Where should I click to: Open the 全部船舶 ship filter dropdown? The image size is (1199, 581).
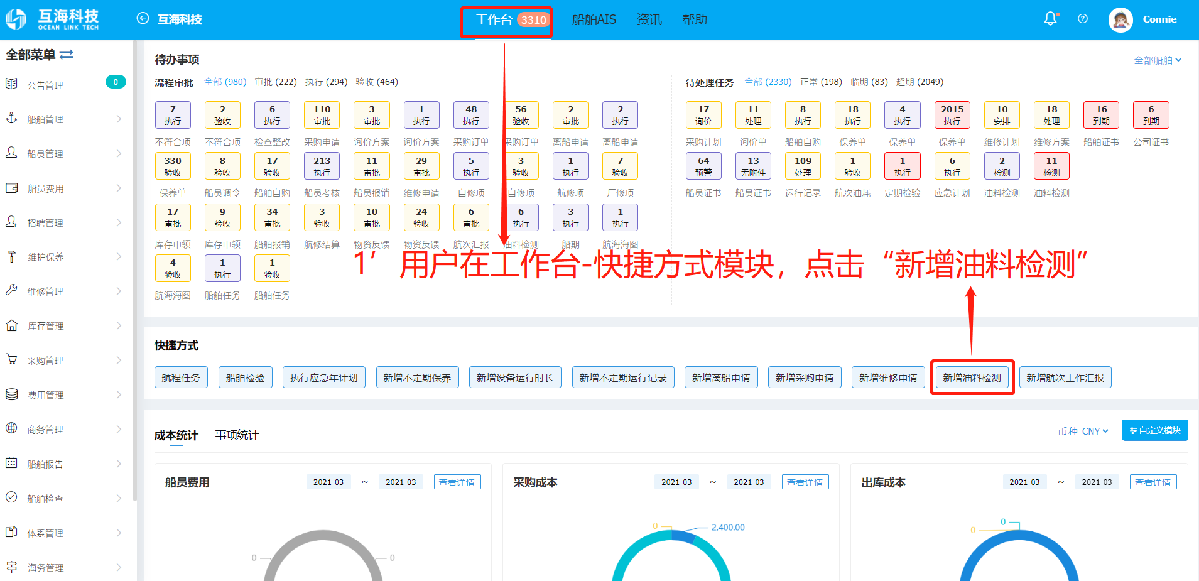click(x=1158, y=60)
